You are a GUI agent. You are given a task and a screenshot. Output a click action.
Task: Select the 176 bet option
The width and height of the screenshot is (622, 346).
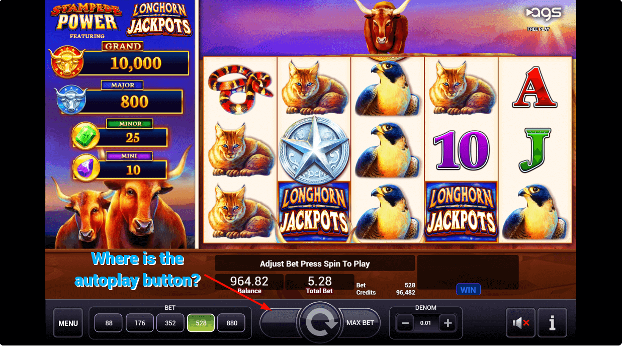(x=139, y=323)
